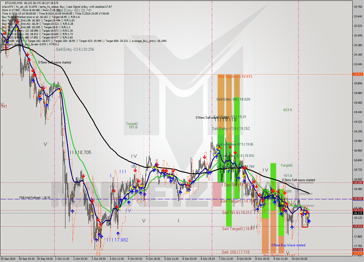This screenshot has height=262, width=364.
Task: Click the '7 Oct 11:30' time axis label
Action: [x=226, y=259]
